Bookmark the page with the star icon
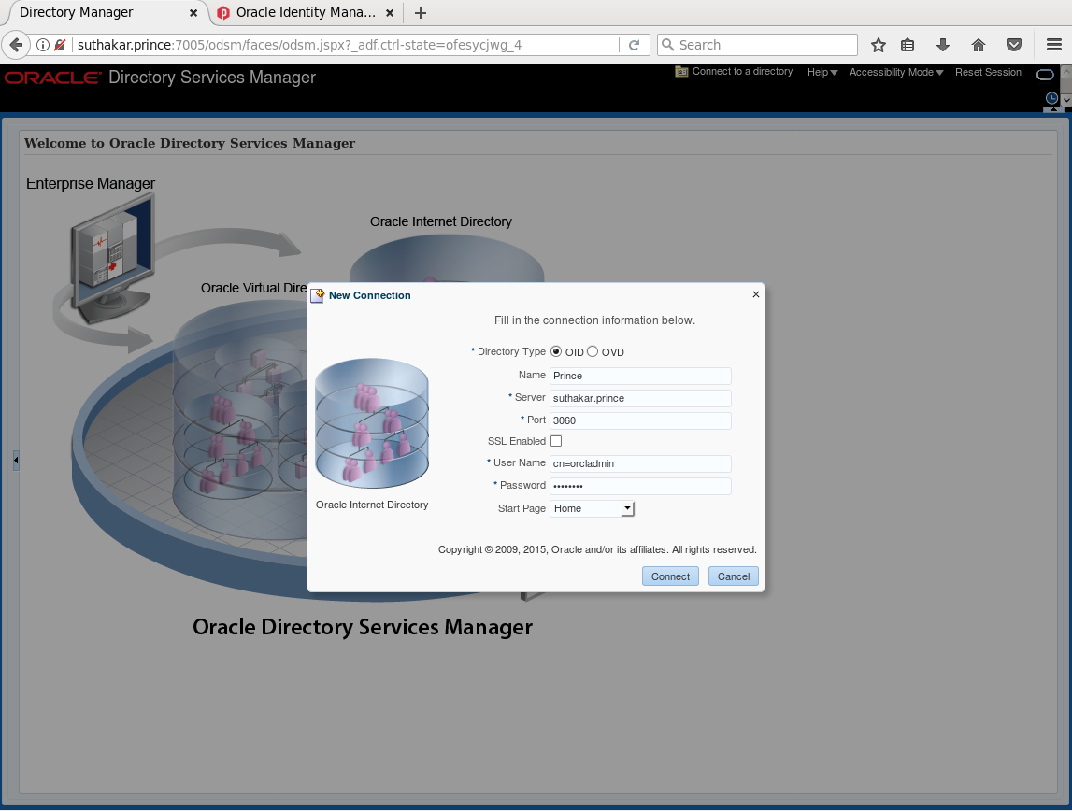 878,44
